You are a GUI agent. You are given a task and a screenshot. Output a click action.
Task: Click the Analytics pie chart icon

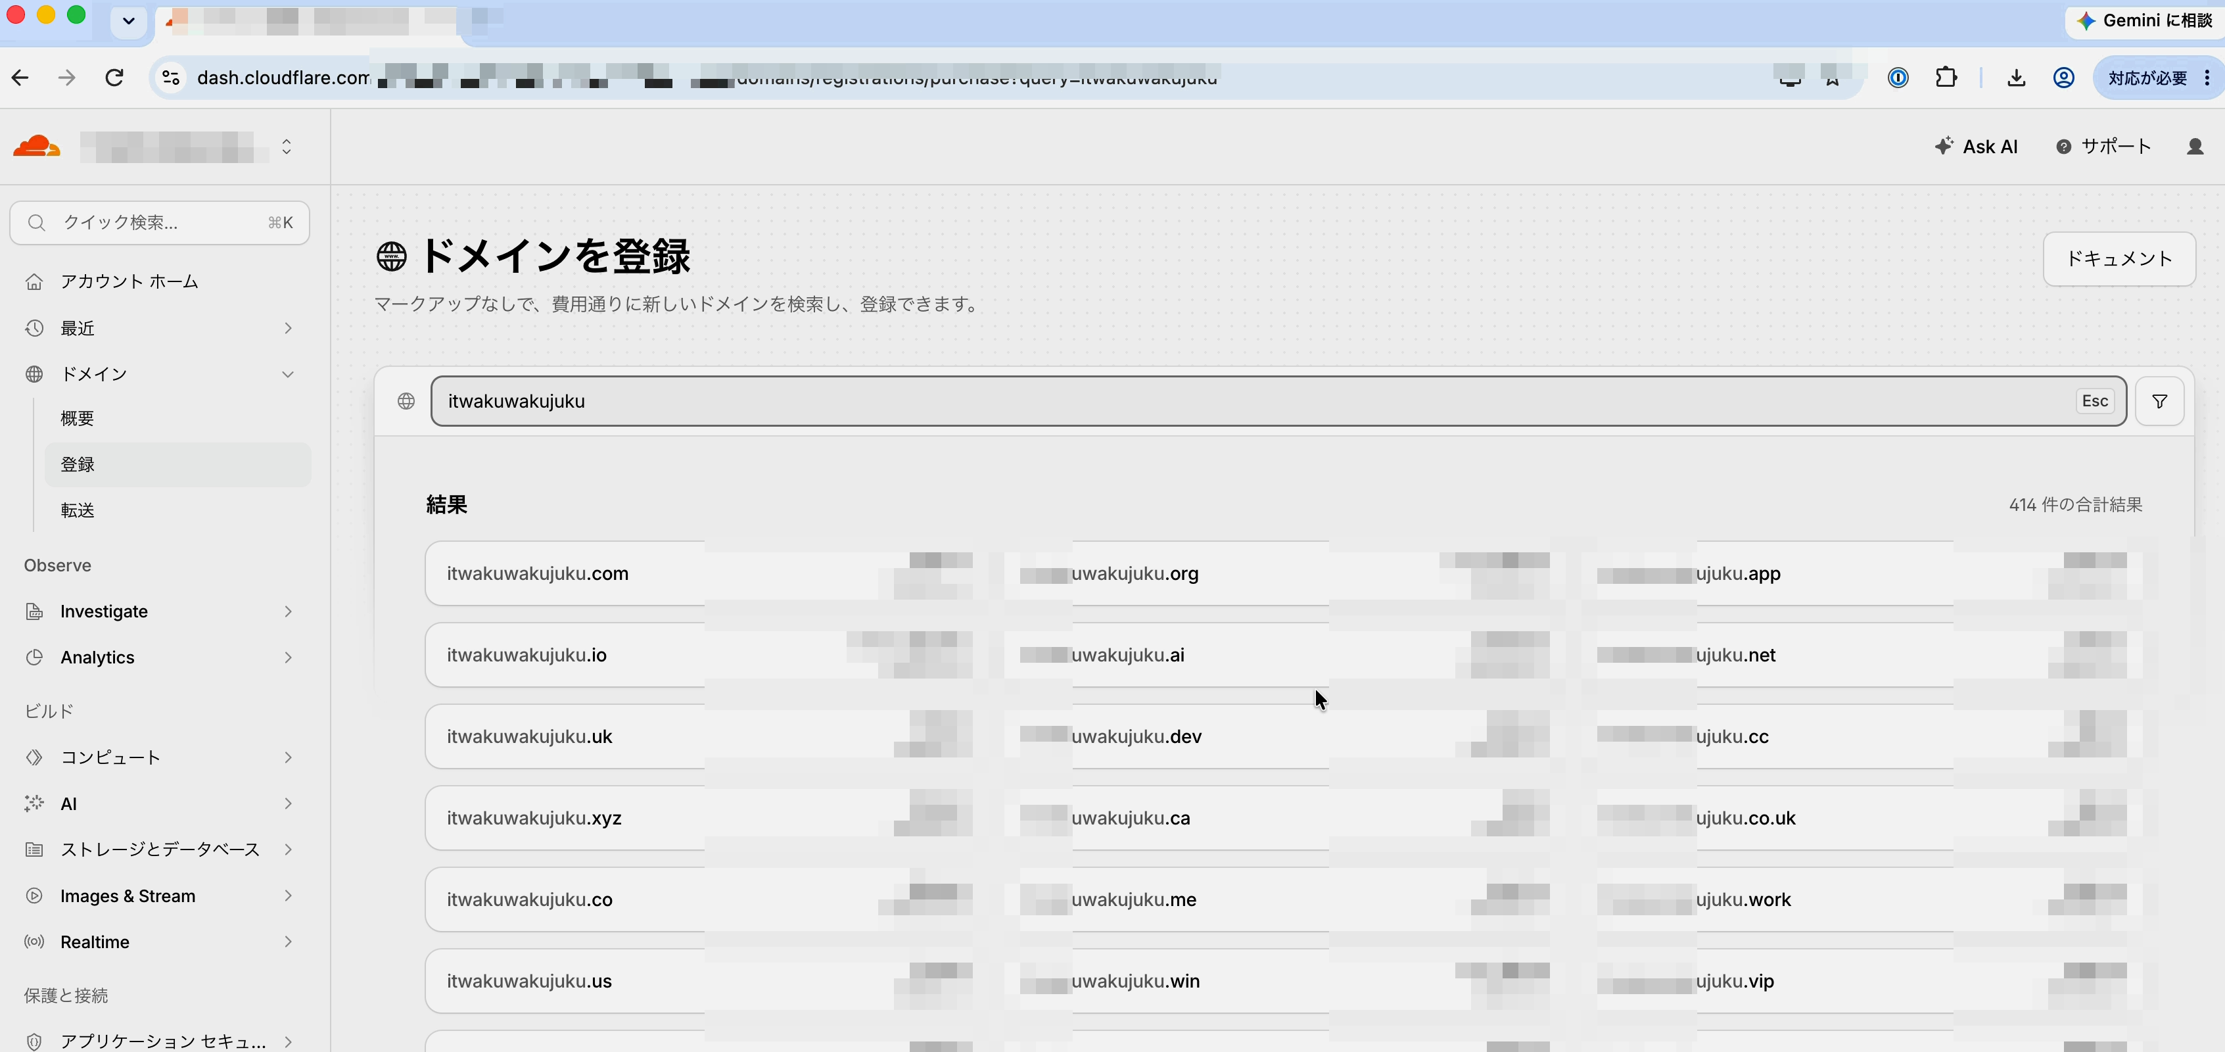[35, 657]
